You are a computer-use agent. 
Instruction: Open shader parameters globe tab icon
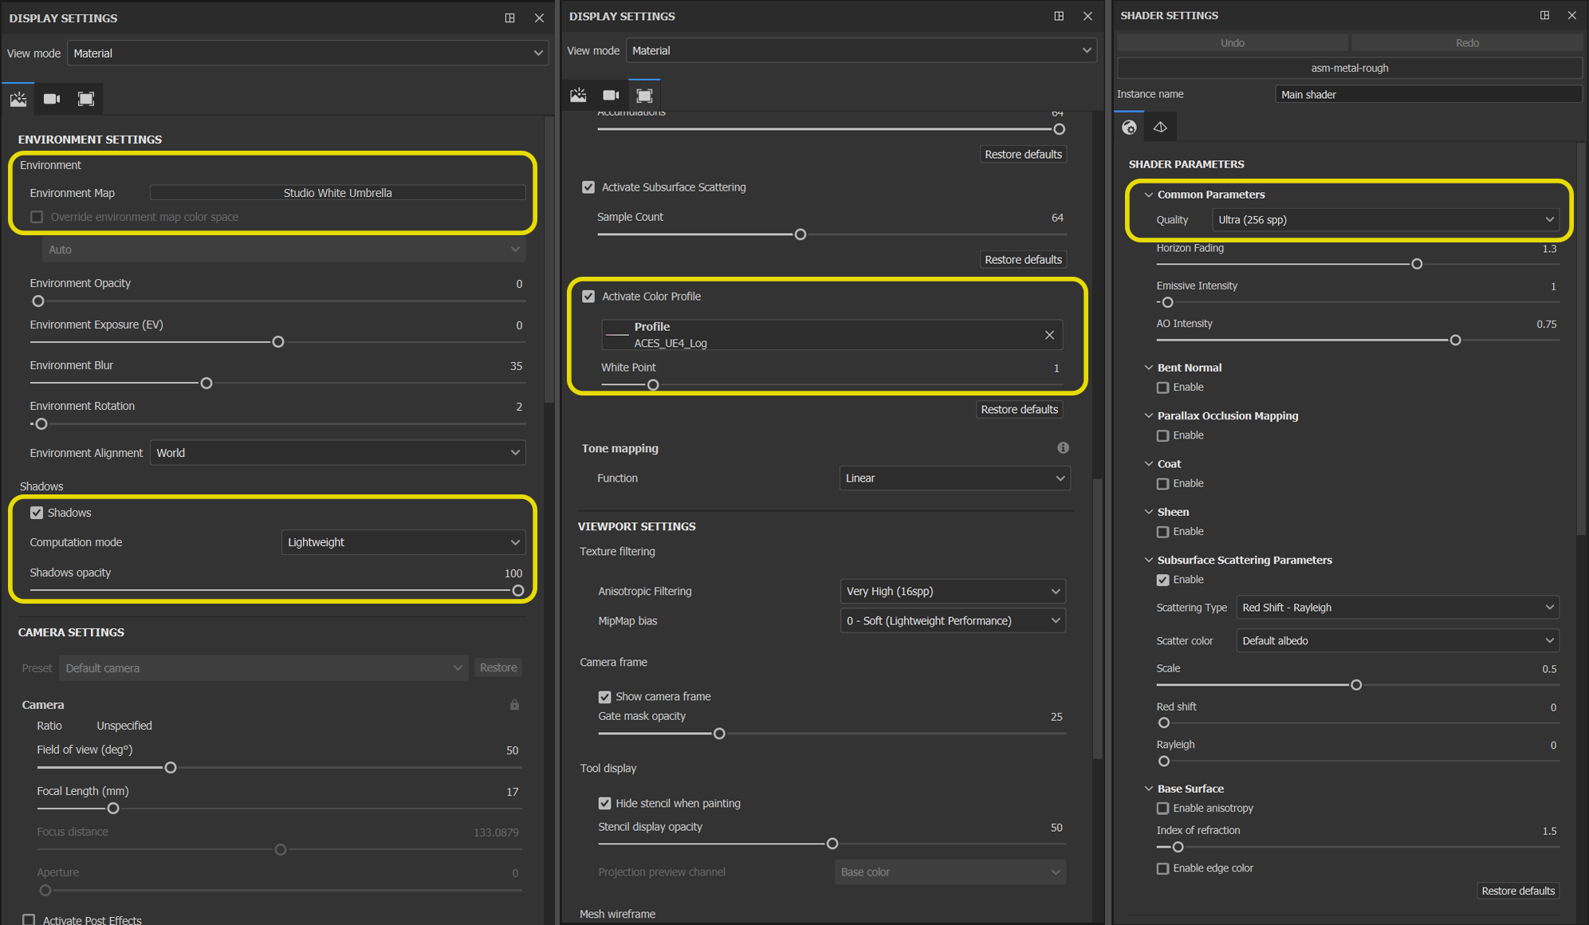point(1129,128)
